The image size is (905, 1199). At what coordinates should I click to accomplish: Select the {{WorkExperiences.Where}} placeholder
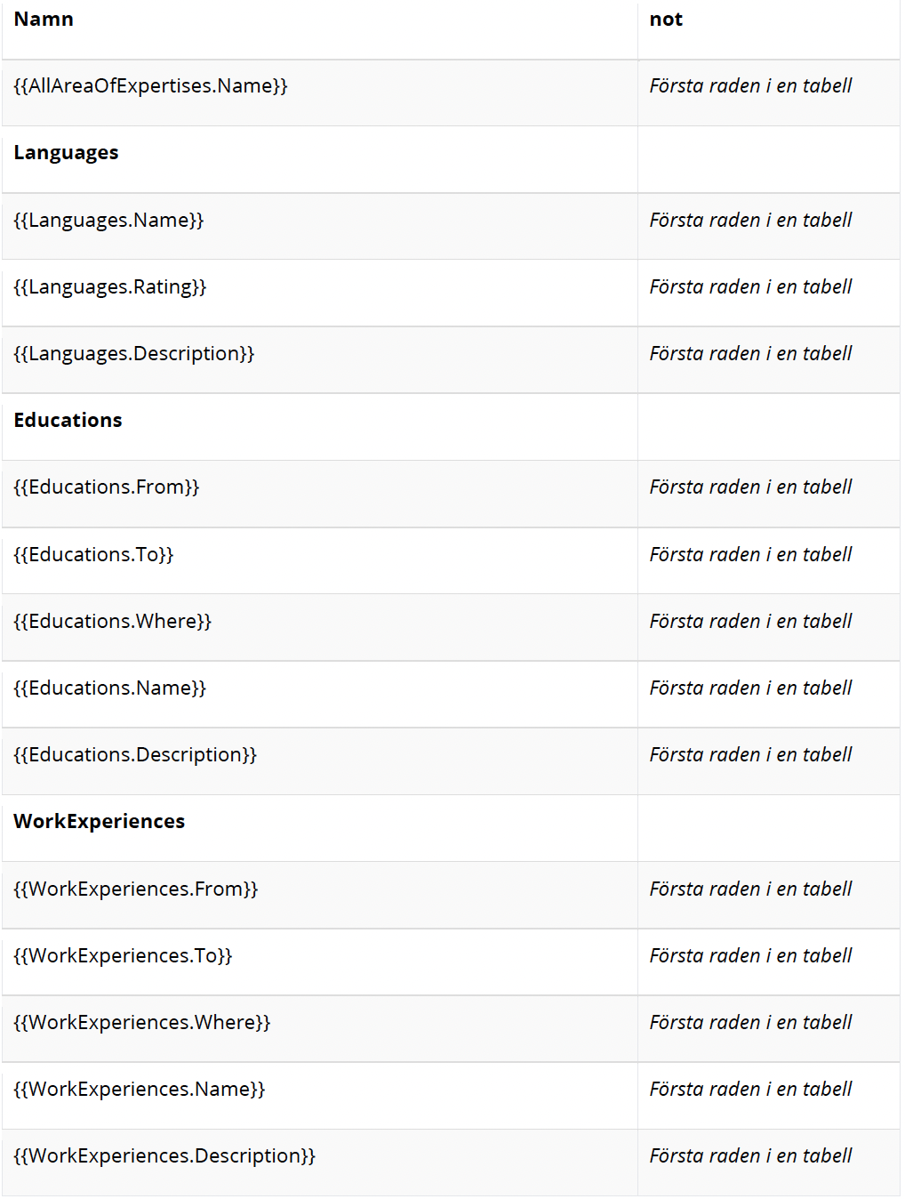click(142, 1023)
